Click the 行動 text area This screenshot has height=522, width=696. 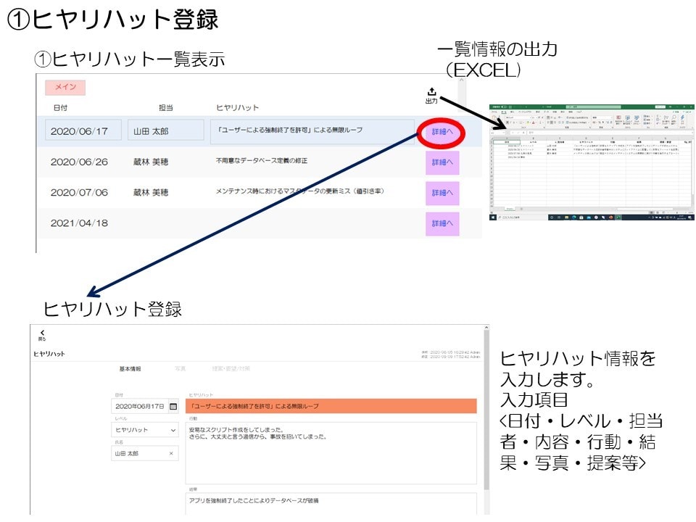coord(331,452)
